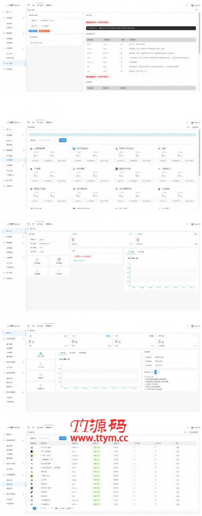Click blue document icon quick card on merchant home
The height and width of the screenshot is (516, 202).
click(x=37, y=271)
